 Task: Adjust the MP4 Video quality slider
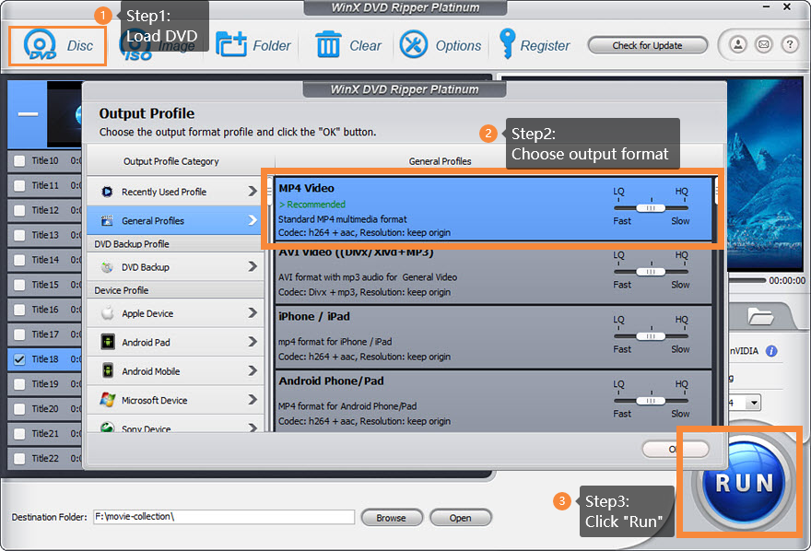point(651,208)
